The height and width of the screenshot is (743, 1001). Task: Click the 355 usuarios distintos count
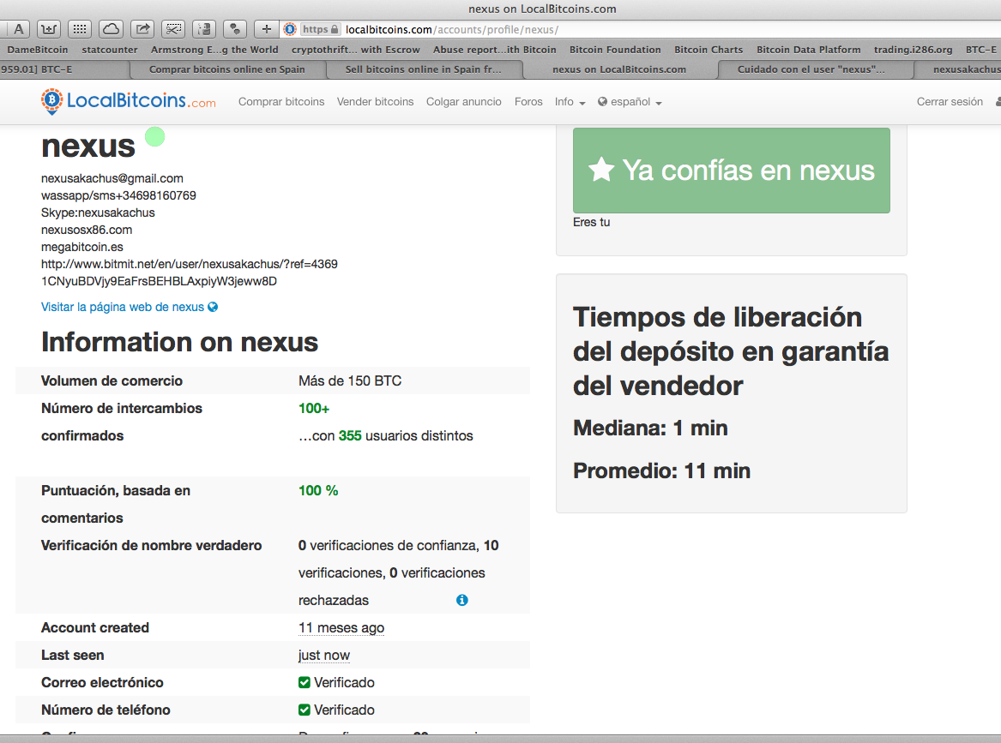pyautogui.click(x=386, y=435)
